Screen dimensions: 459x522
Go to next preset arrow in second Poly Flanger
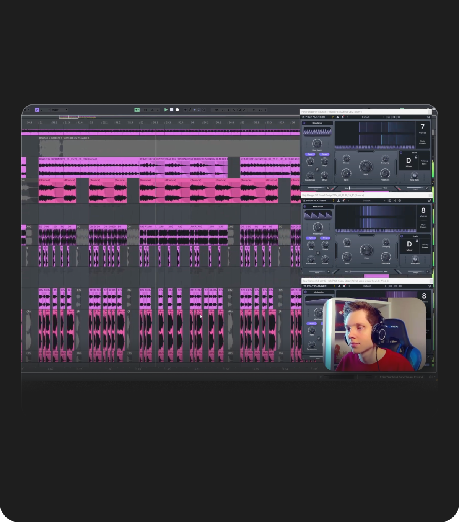pyautogui.click(x=385, y=201)
